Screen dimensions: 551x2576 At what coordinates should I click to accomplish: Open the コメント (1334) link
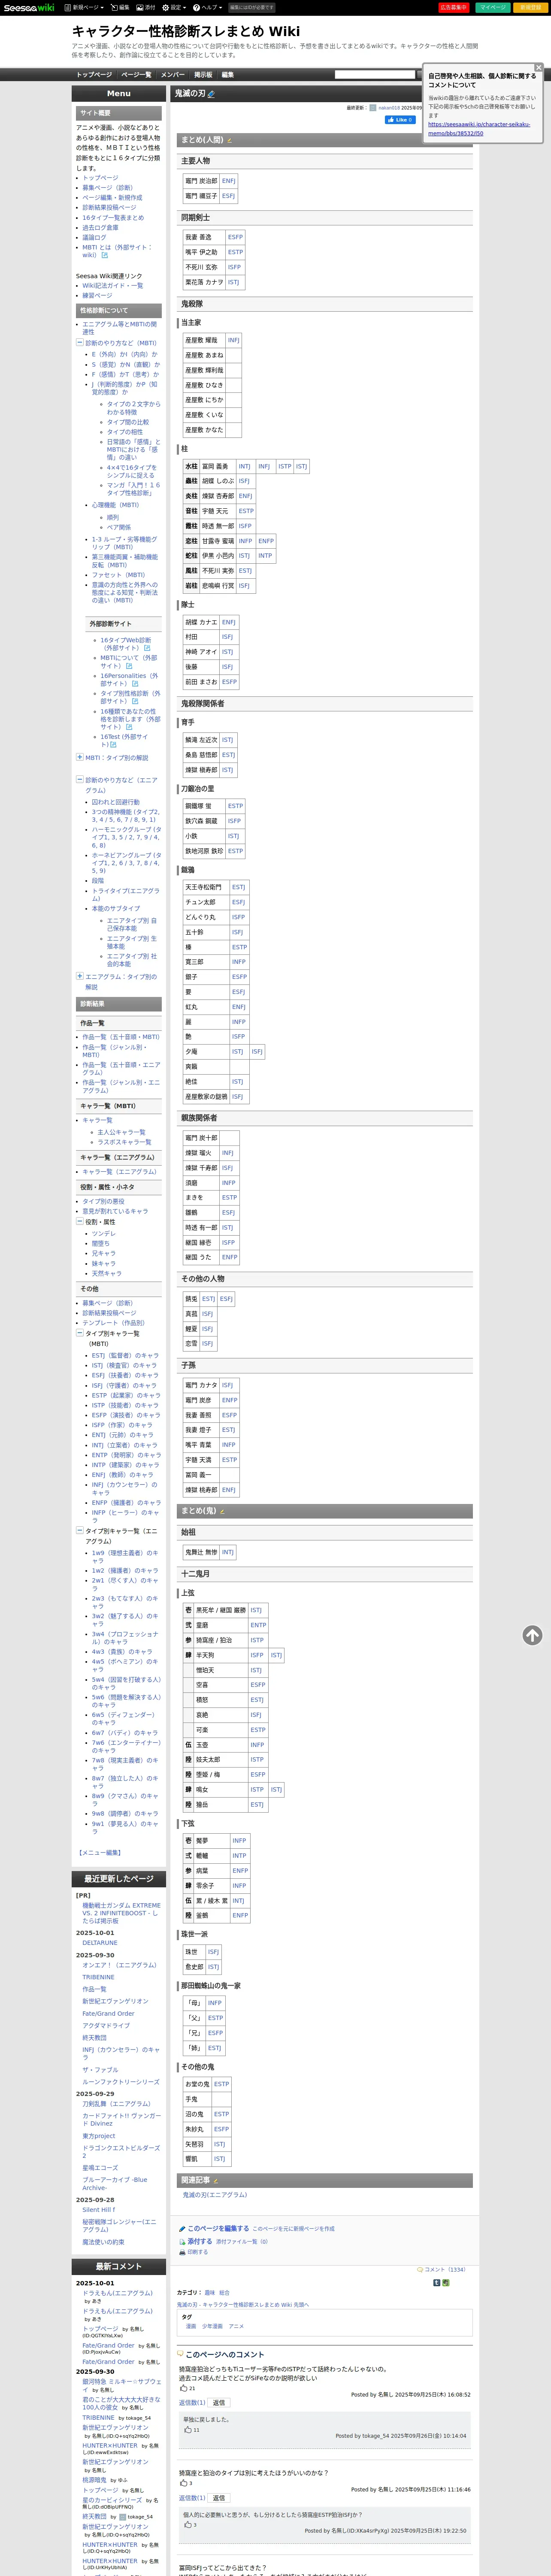[445, 2269]
